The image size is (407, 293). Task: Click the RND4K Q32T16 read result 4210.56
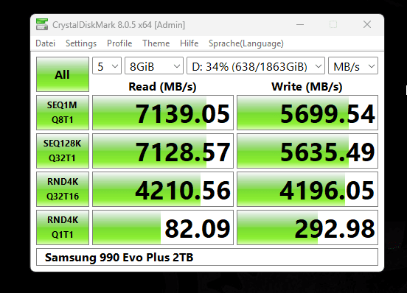tap(163, 189)
